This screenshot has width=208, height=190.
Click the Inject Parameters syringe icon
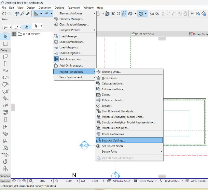coord(28,14)
